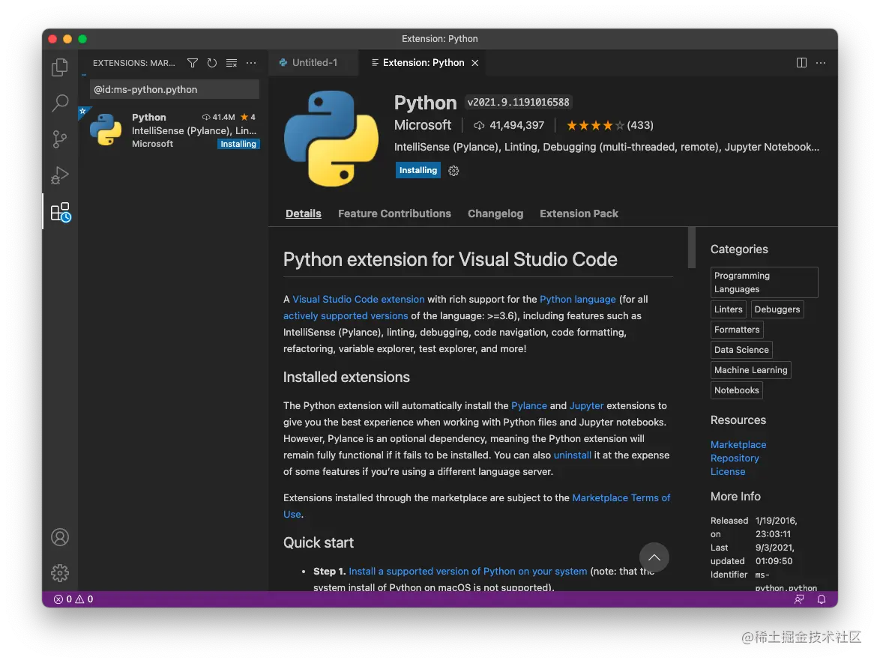Select the Formatters category
The height and width of the screenshot is (663, 880).
[736, 330]
